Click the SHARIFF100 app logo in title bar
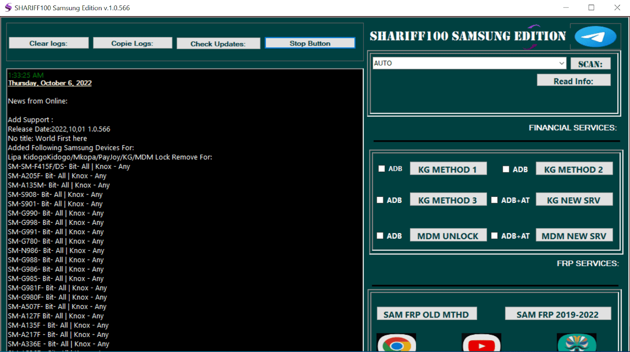The image size is (630, 352). [8, 7]
